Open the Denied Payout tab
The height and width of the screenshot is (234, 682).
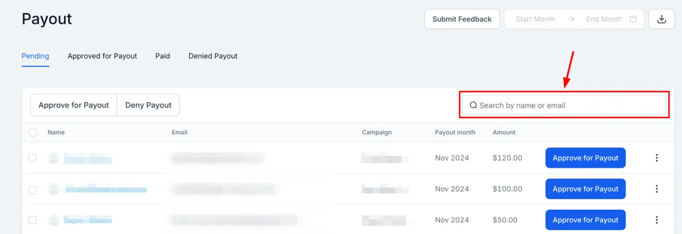213,56
